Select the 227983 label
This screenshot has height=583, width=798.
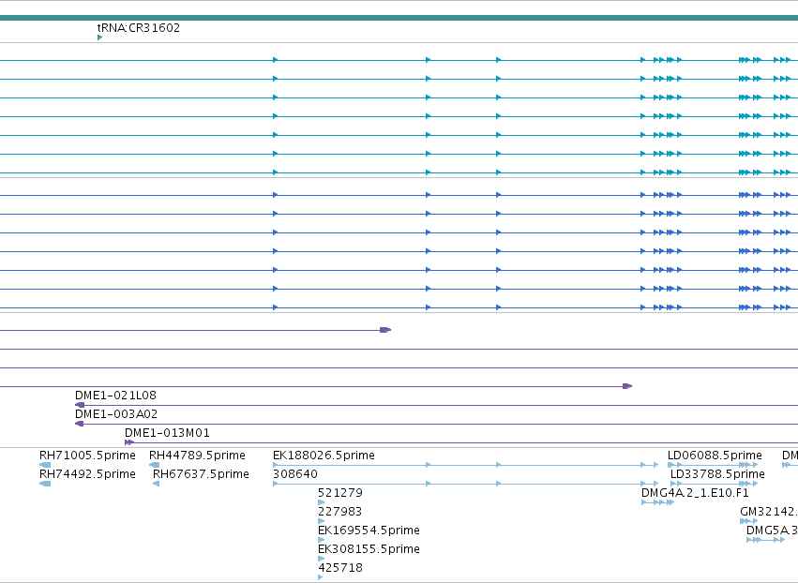pos(340,512)
